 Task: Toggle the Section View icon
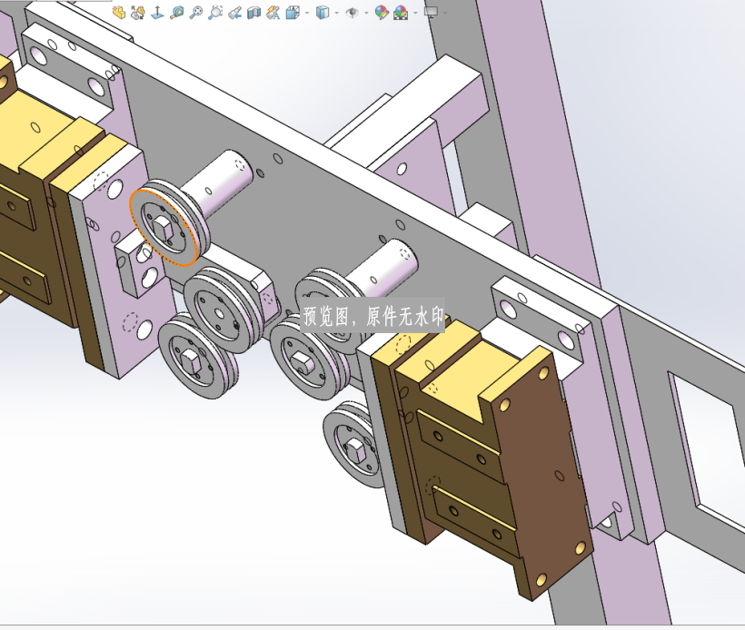254,13
